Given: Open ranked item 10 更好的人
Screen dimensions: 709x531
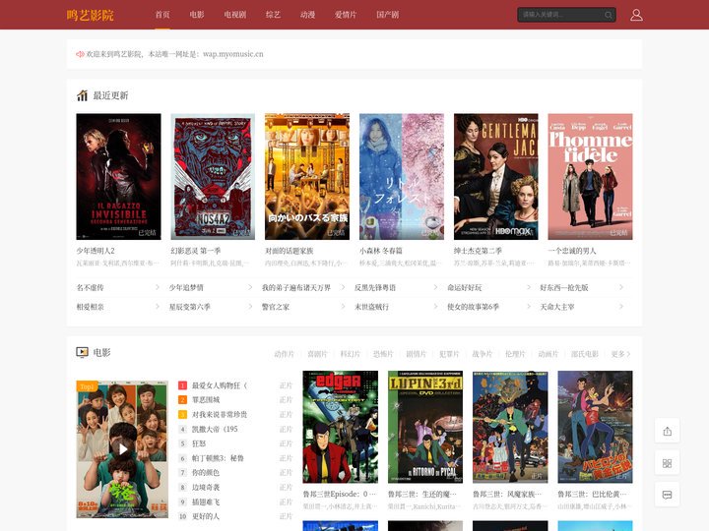Looking at the screenshot, I should 206,516.
